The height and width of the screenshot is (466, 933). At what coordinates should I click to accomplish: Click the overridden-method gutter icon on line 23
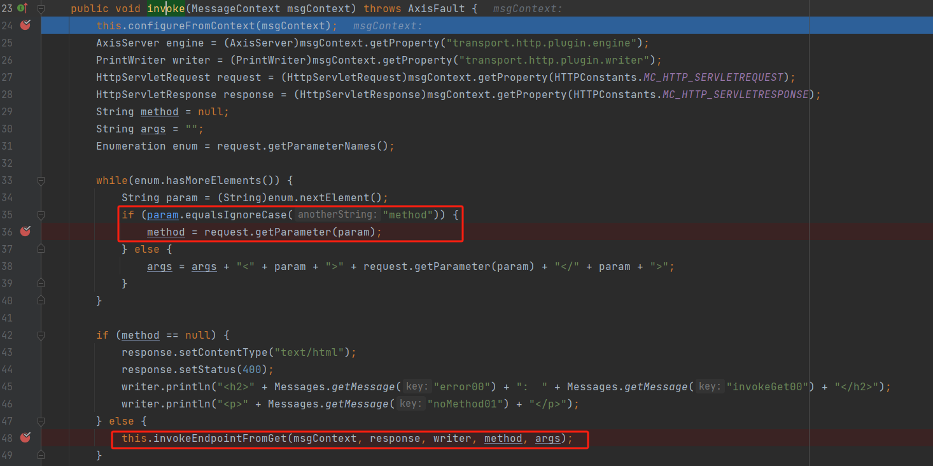pos(22,8)
